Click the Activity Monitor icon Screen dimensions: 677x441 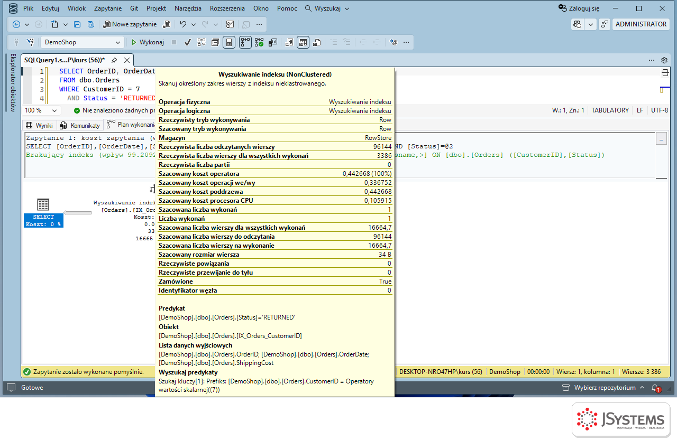[x=230, y=24]
